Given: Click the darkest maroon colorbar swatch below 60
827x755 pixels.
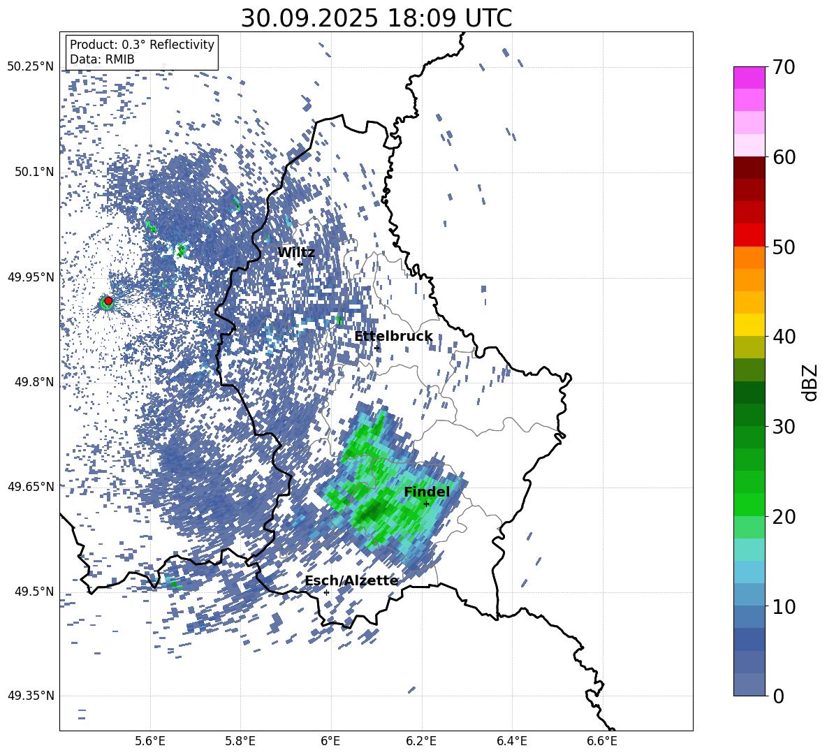Looking at the screenshot, I should (749, 168).
